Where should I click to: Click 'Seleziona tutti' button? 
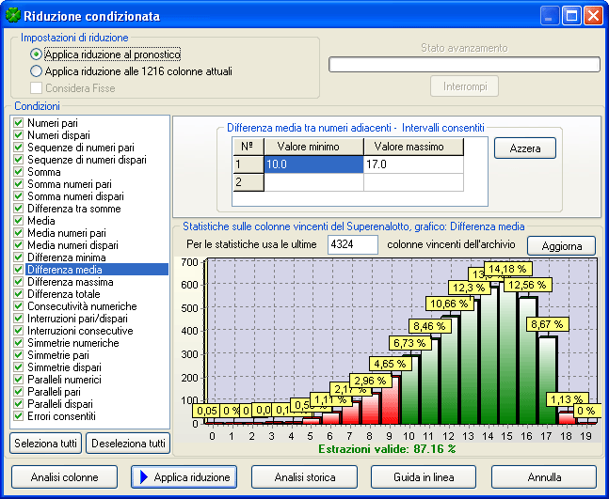click(45, 444)
